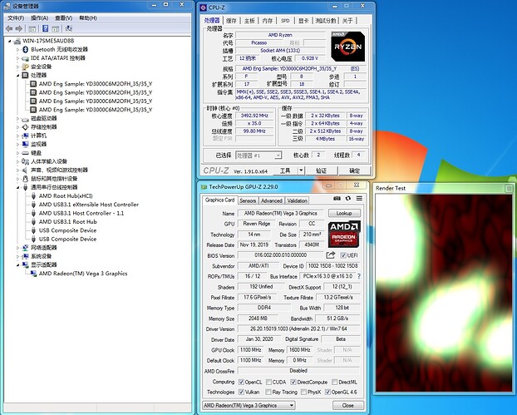Refresh GPU-Z data with the refresh icon
Viewport: 517px width, 415px height.
[x=348, y=198]
